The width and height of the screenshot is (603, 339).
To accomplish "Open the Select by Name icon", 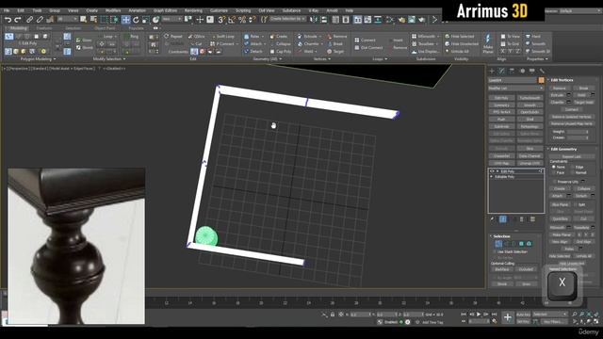I will (x=93, y=20).
